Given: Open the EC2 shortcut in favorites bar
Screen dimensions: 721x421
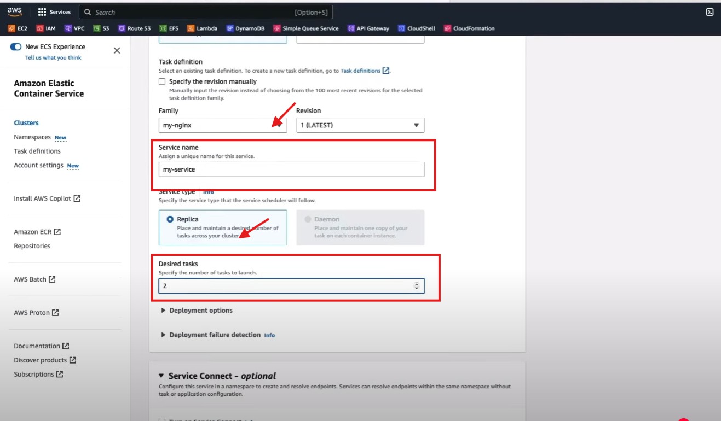Looking at the screenshot, I should (x=18, y=28).
